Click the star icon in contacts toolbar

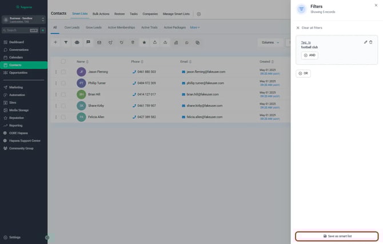[144, 42]
